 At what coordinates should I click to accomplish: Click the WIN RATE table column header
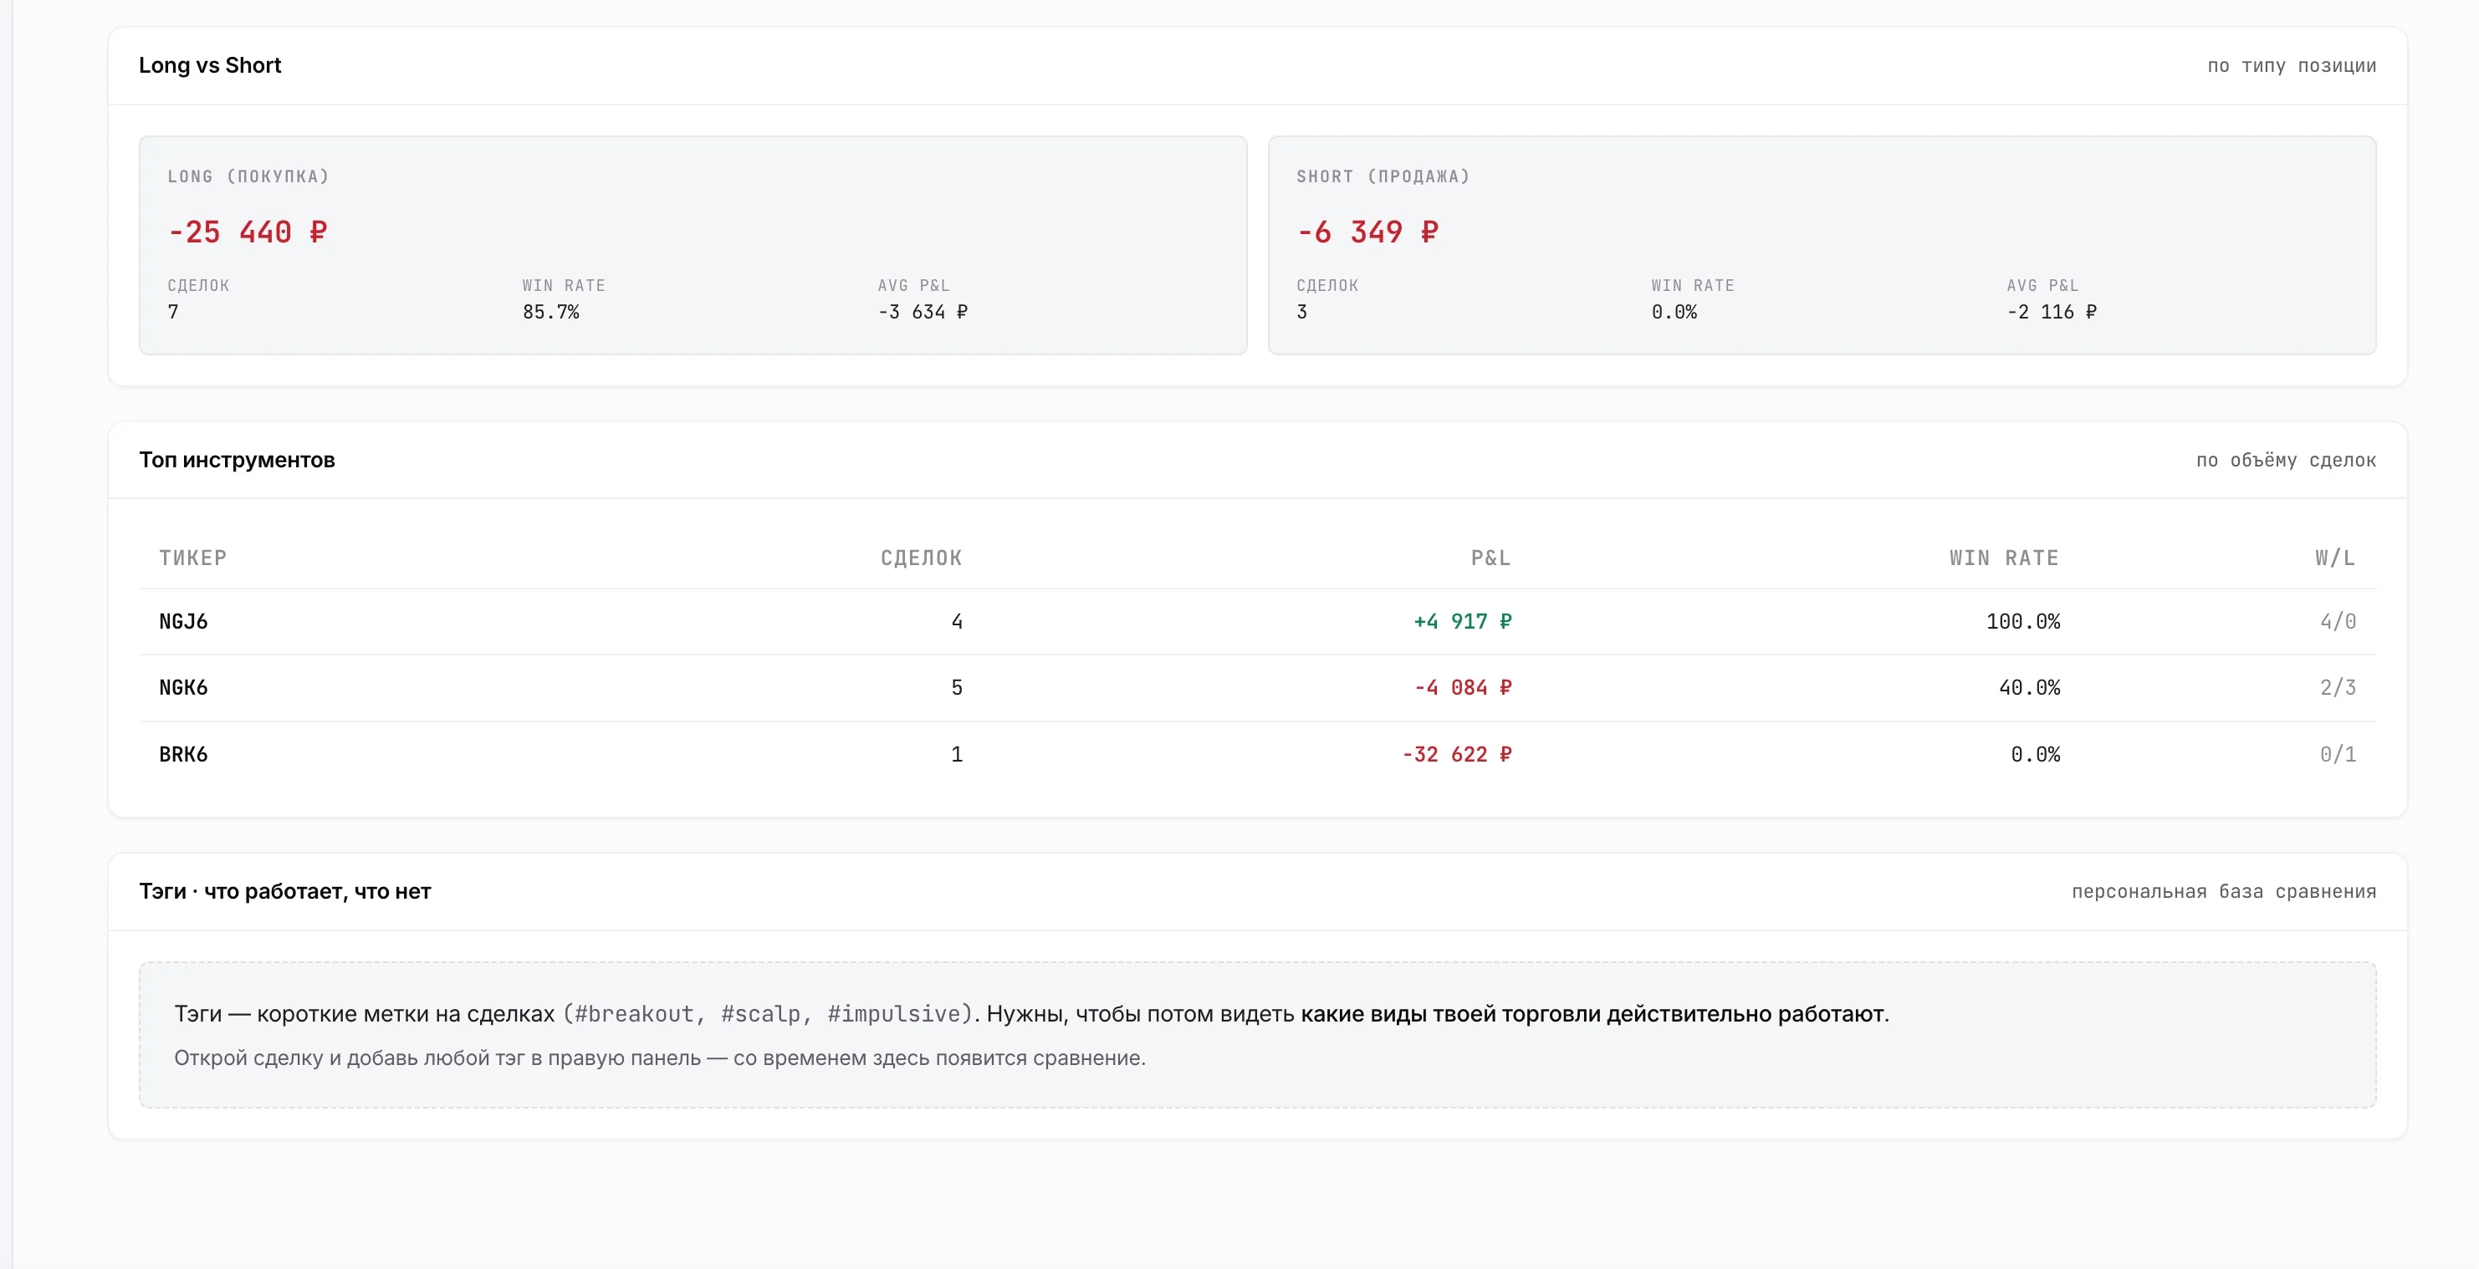[x=2004, y=558]
